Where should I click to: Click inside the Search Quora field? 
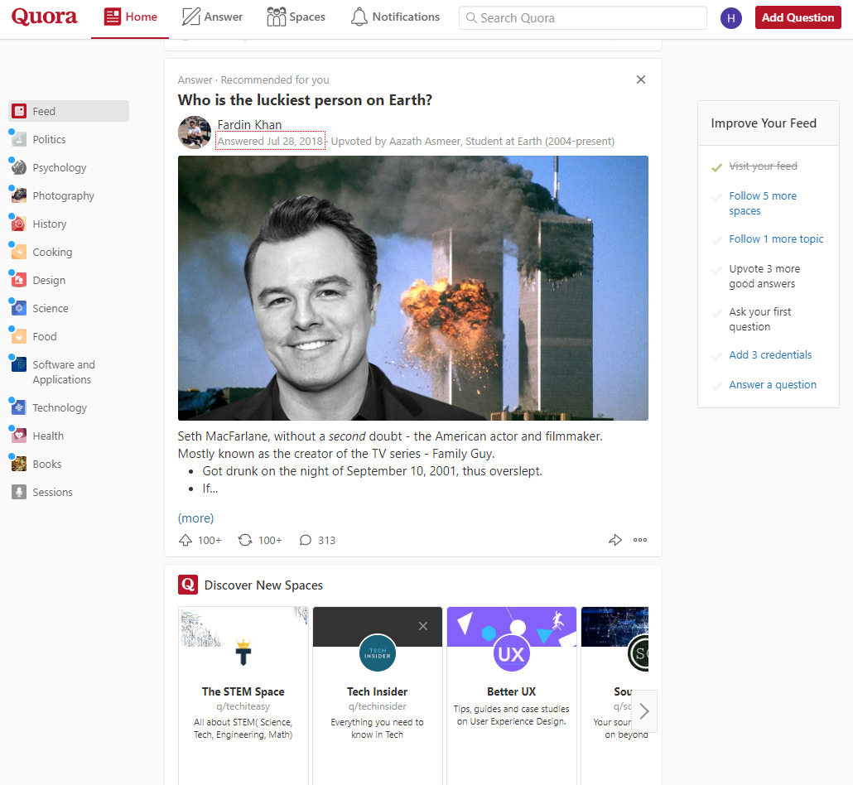582,17
